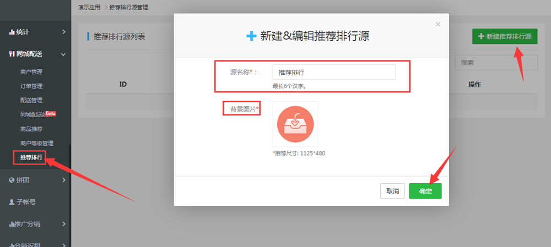Expand the 推广分销 submenu chevron
This screenshot has width=551, height=247.
coord(64,224)
